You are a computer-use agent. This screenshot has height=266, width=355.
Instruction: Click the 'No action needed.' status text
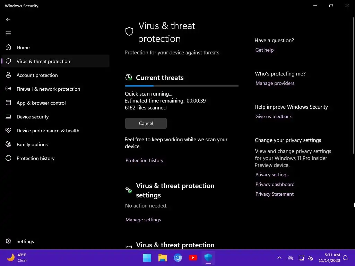146,206
